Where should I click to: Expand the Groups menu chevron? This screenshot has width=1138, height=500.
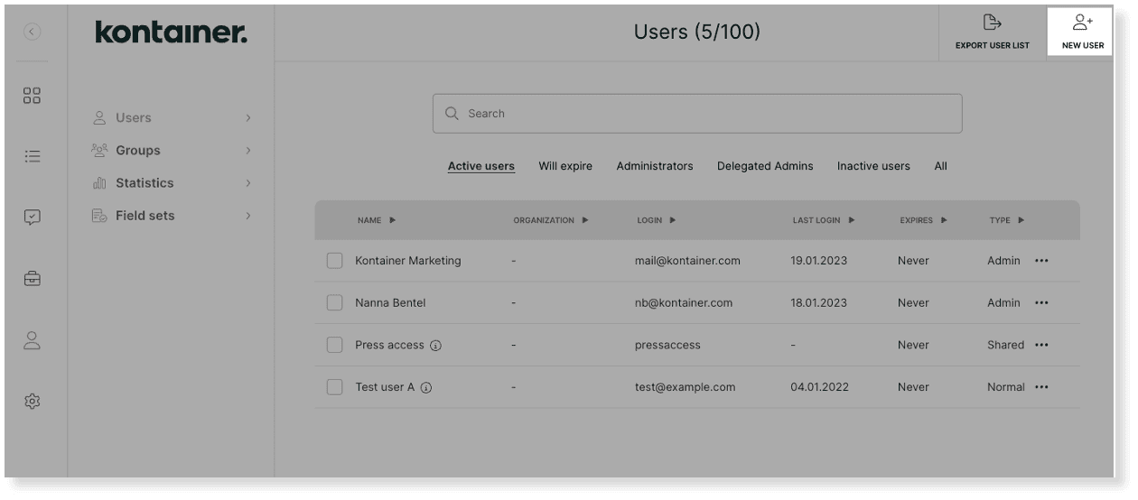(x=248, y=151)
